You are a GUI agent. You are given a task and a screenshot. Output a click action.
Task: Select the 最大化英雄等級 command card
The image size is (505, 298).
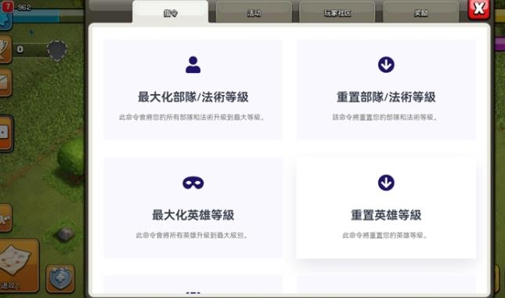(x=193, y=208)
